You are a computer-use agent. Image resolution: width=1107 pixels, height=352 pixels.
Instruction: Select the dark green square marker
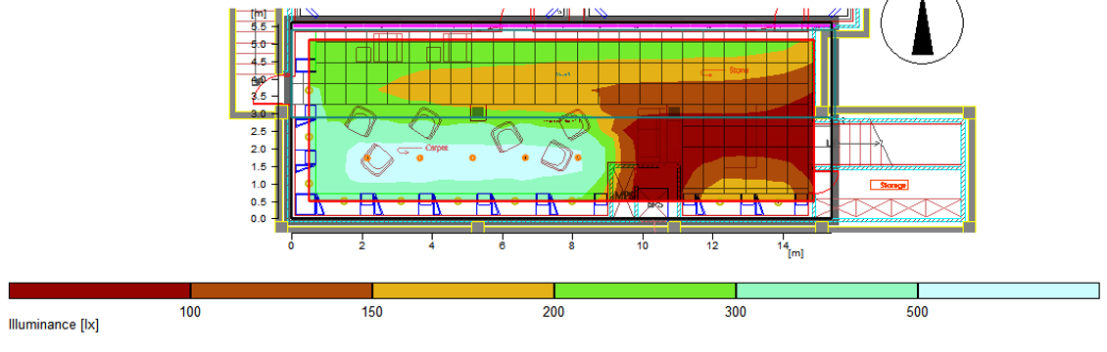point(478,112)
